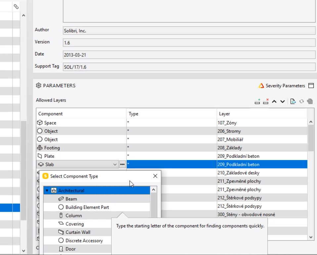The height and width of the screenshot is (255, 317).
Task: Open Severity Parameters
Action: 285,86
